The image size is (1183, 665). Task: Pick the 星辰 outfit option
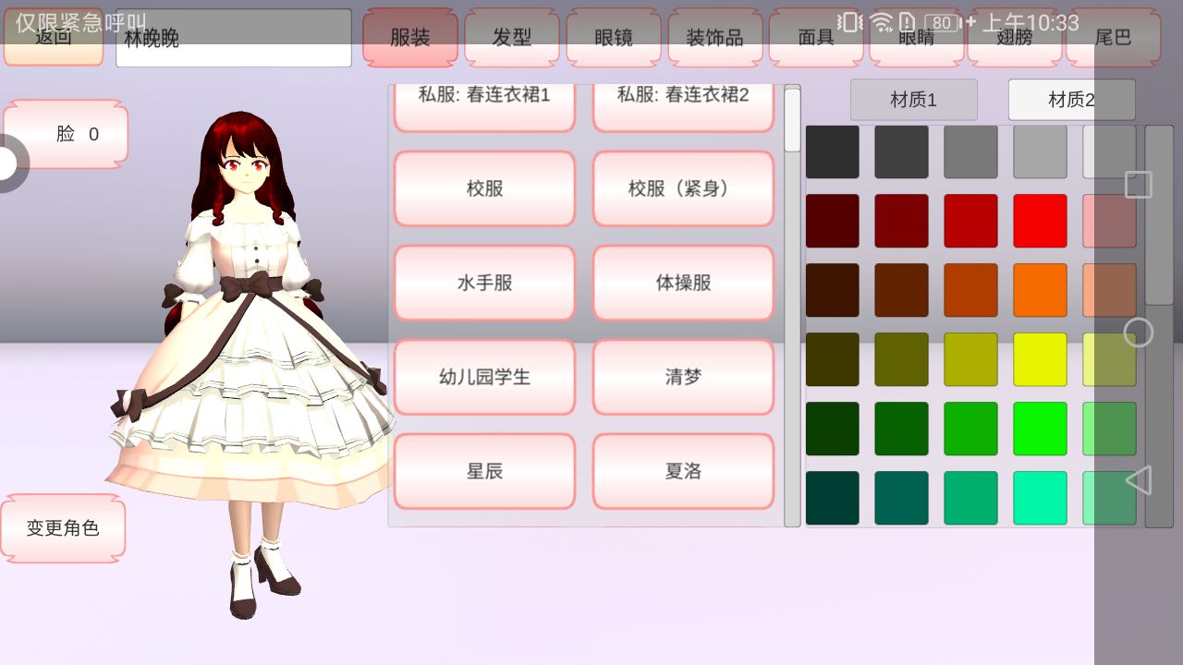tap(484, 471)
